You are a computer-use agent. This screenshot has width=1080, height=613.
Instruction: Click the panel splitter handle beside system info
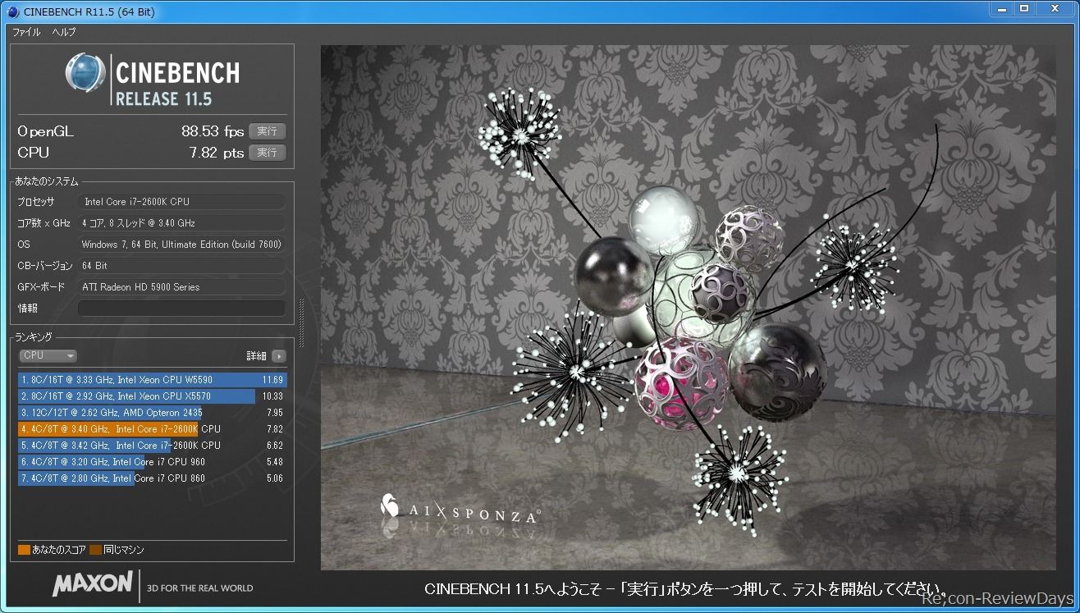(x=301, y=323)
